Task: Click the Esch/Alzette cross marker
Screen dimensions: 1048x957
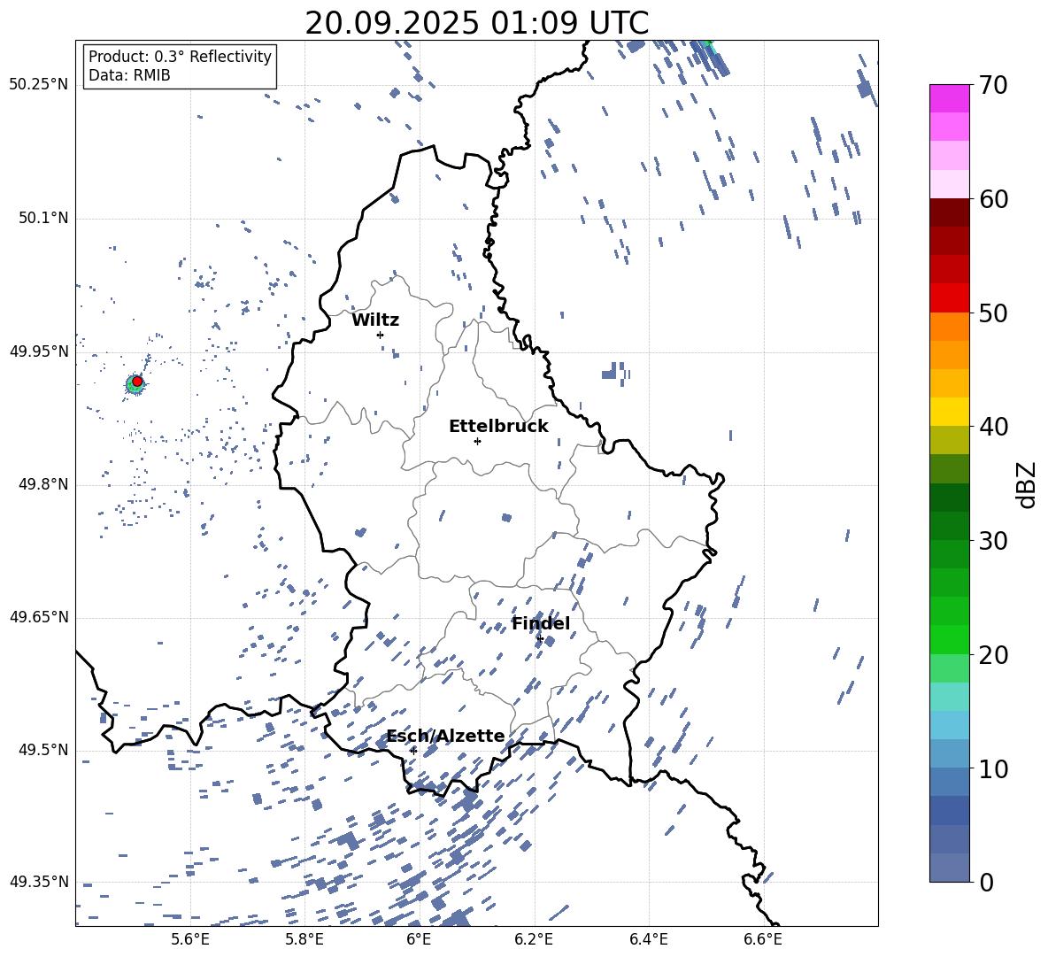Action: pos(413,751)
